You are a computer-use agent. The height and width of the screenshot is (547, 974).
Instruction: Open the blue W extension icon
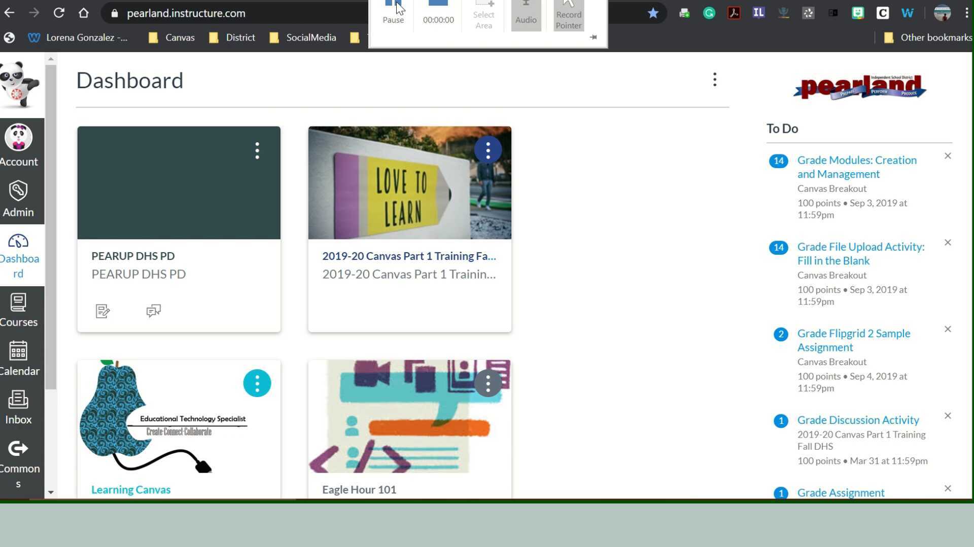pos(908,13)
